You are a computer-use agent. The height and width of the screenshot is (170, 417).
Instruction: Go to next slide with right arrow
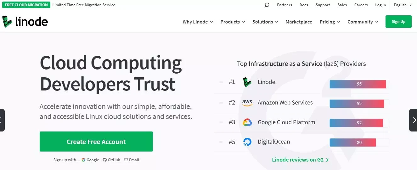[x=413, y=120]
